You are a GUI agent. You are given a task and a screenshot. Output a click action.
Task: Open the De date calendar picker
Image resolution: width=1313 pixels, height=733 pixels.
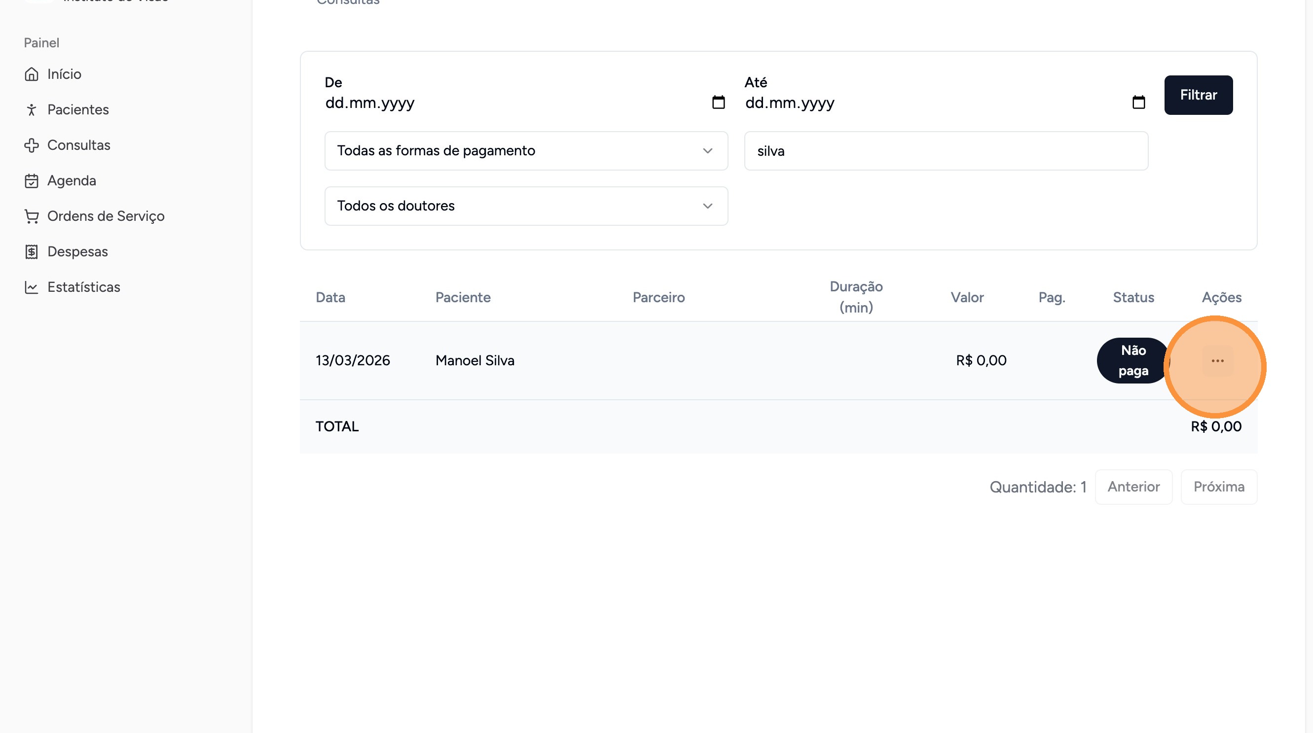click(x=718, y=103)
